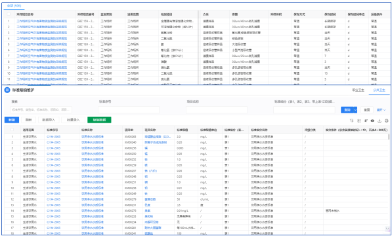Click the download icon in the table toolbar
Image resolution: width=392 pixels, height=236 pixels.
380,121
